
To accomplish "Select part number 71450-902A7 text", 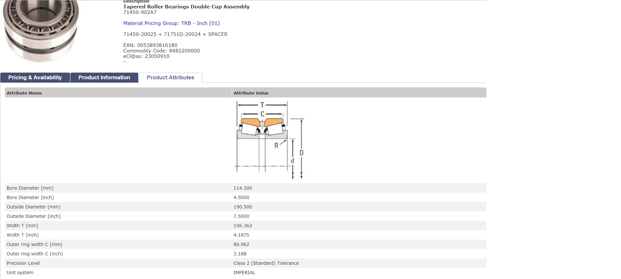I will (140, 12).
